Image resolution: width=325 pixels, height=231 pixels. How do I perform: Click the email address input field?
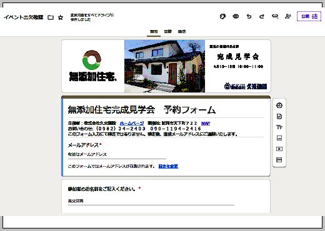[117, 154]
